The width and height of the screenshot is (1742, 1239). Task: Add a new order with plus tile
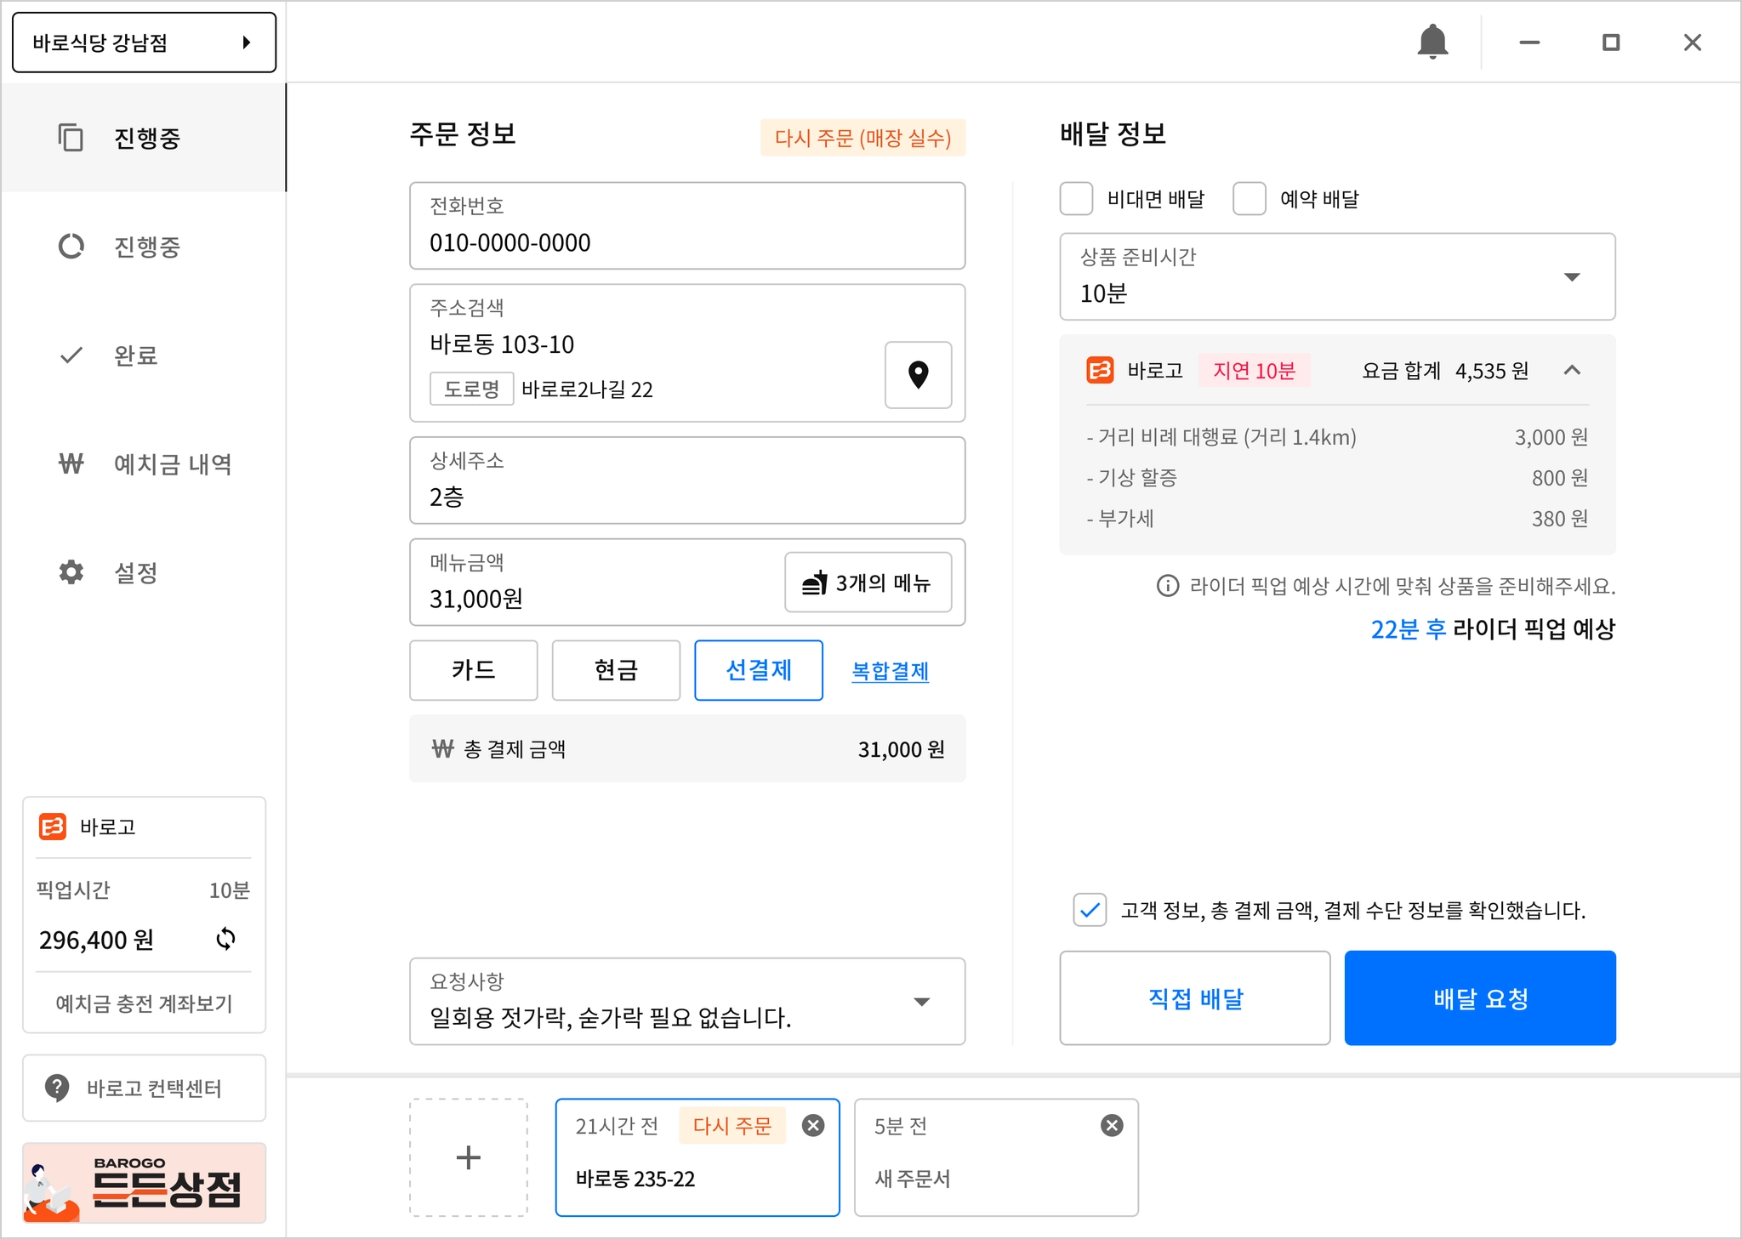pyautogui.click(x=469, y=1157)
